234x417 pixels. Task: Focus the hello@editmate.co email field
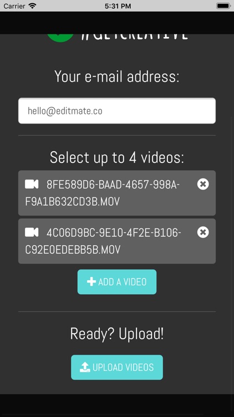coord(117,111)
